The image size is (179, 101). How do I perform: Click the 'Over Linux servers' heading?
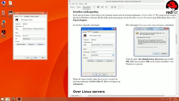pos(89,92)
